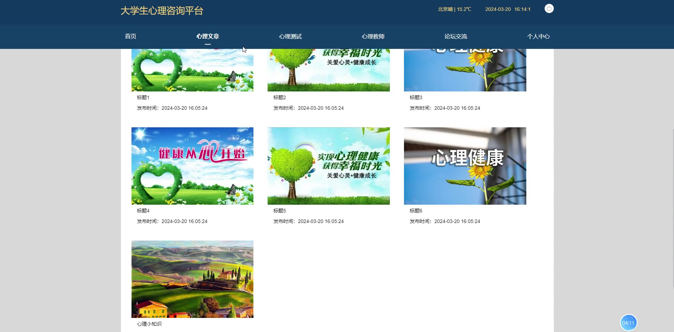
Task: Click publish time text under 标题5
Action: click(x=308, y=221)
